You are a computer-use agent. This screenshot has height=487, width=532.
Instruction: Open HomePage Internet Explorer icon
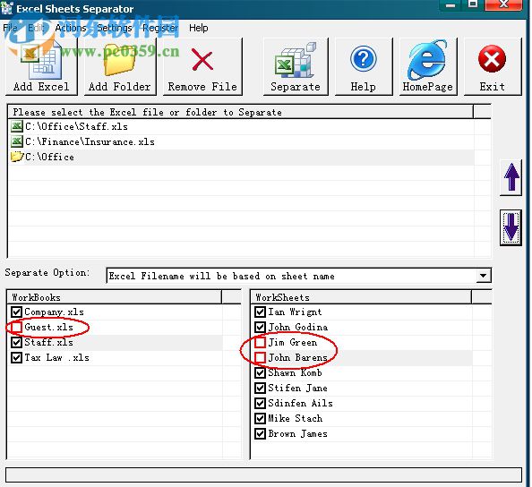point(427,59)
